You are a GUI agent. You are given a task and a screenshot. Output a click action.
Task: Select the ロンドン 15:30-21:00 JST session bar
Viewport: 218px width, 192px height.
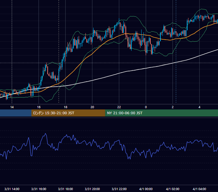coord(68,113)
